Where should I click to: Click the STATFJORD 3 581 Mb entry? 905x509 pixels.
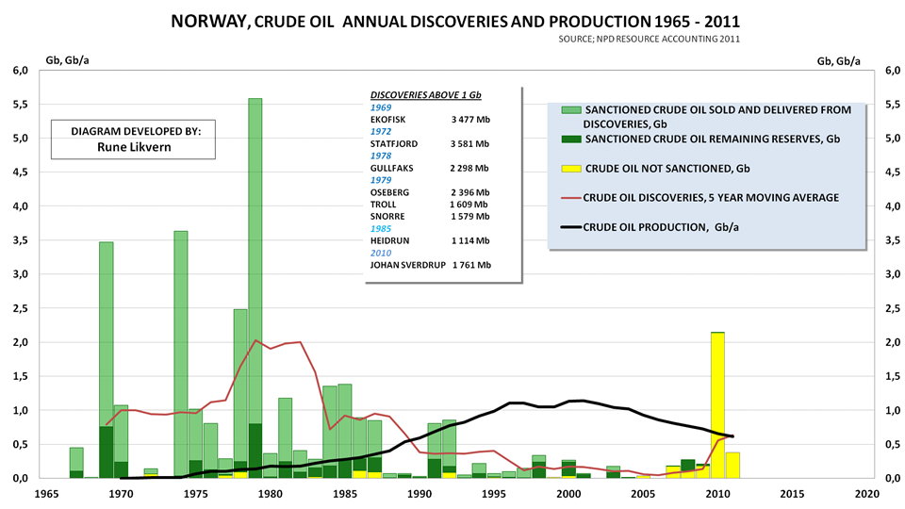pyautogui.click(x=431, y=143)
